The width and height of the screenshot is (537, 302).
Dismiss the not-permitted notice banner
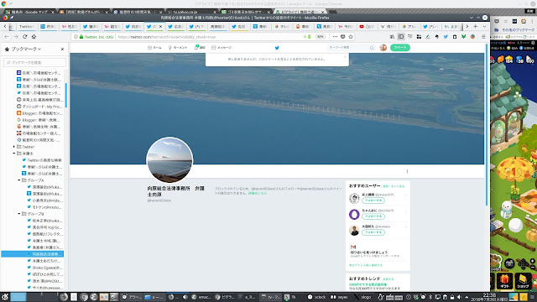[345, 57]
